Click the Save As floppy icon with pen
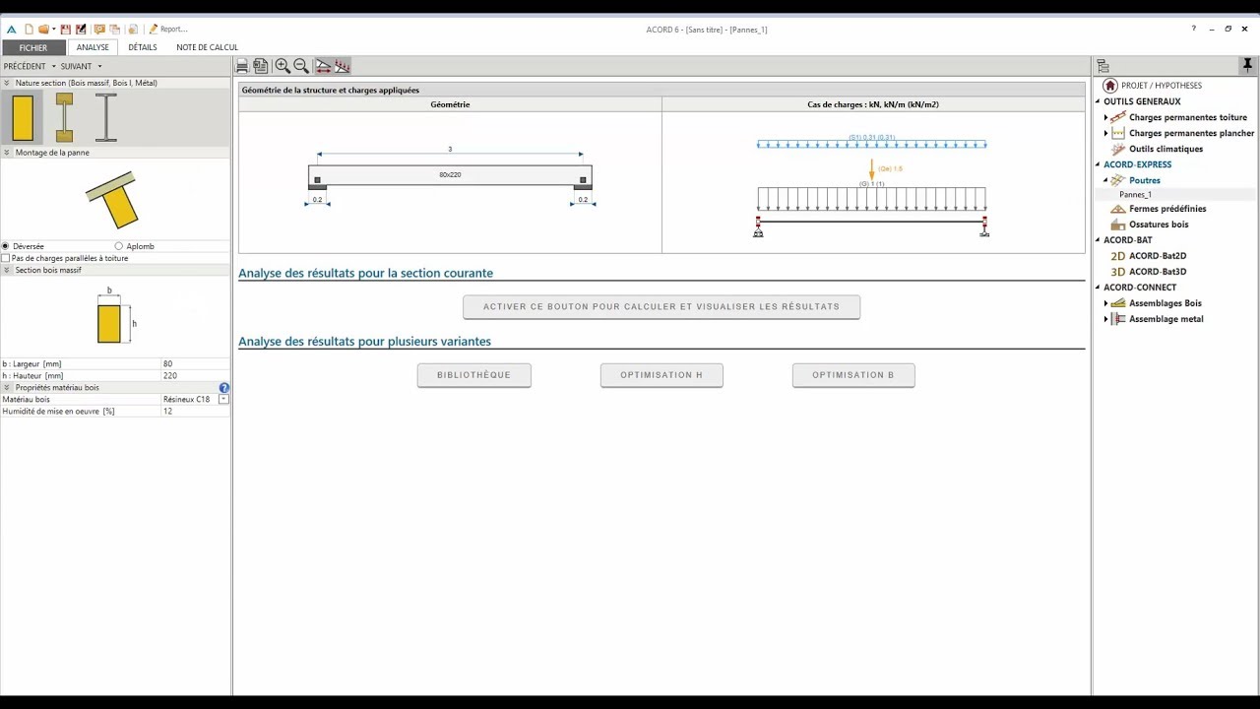This screenshot has height=709, width=1260. pyautogui.click(x=81, y=30)
